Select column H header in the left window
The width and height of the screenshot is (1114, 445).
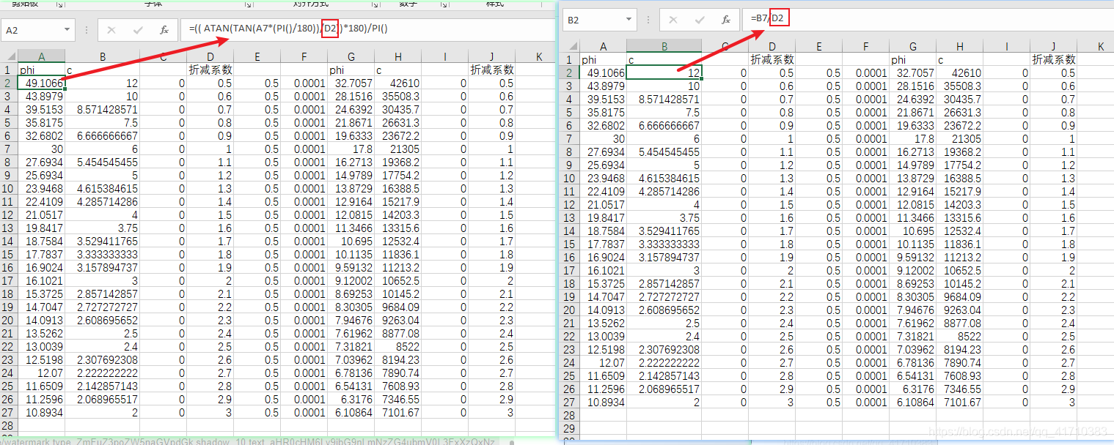(x=398, y=56)
